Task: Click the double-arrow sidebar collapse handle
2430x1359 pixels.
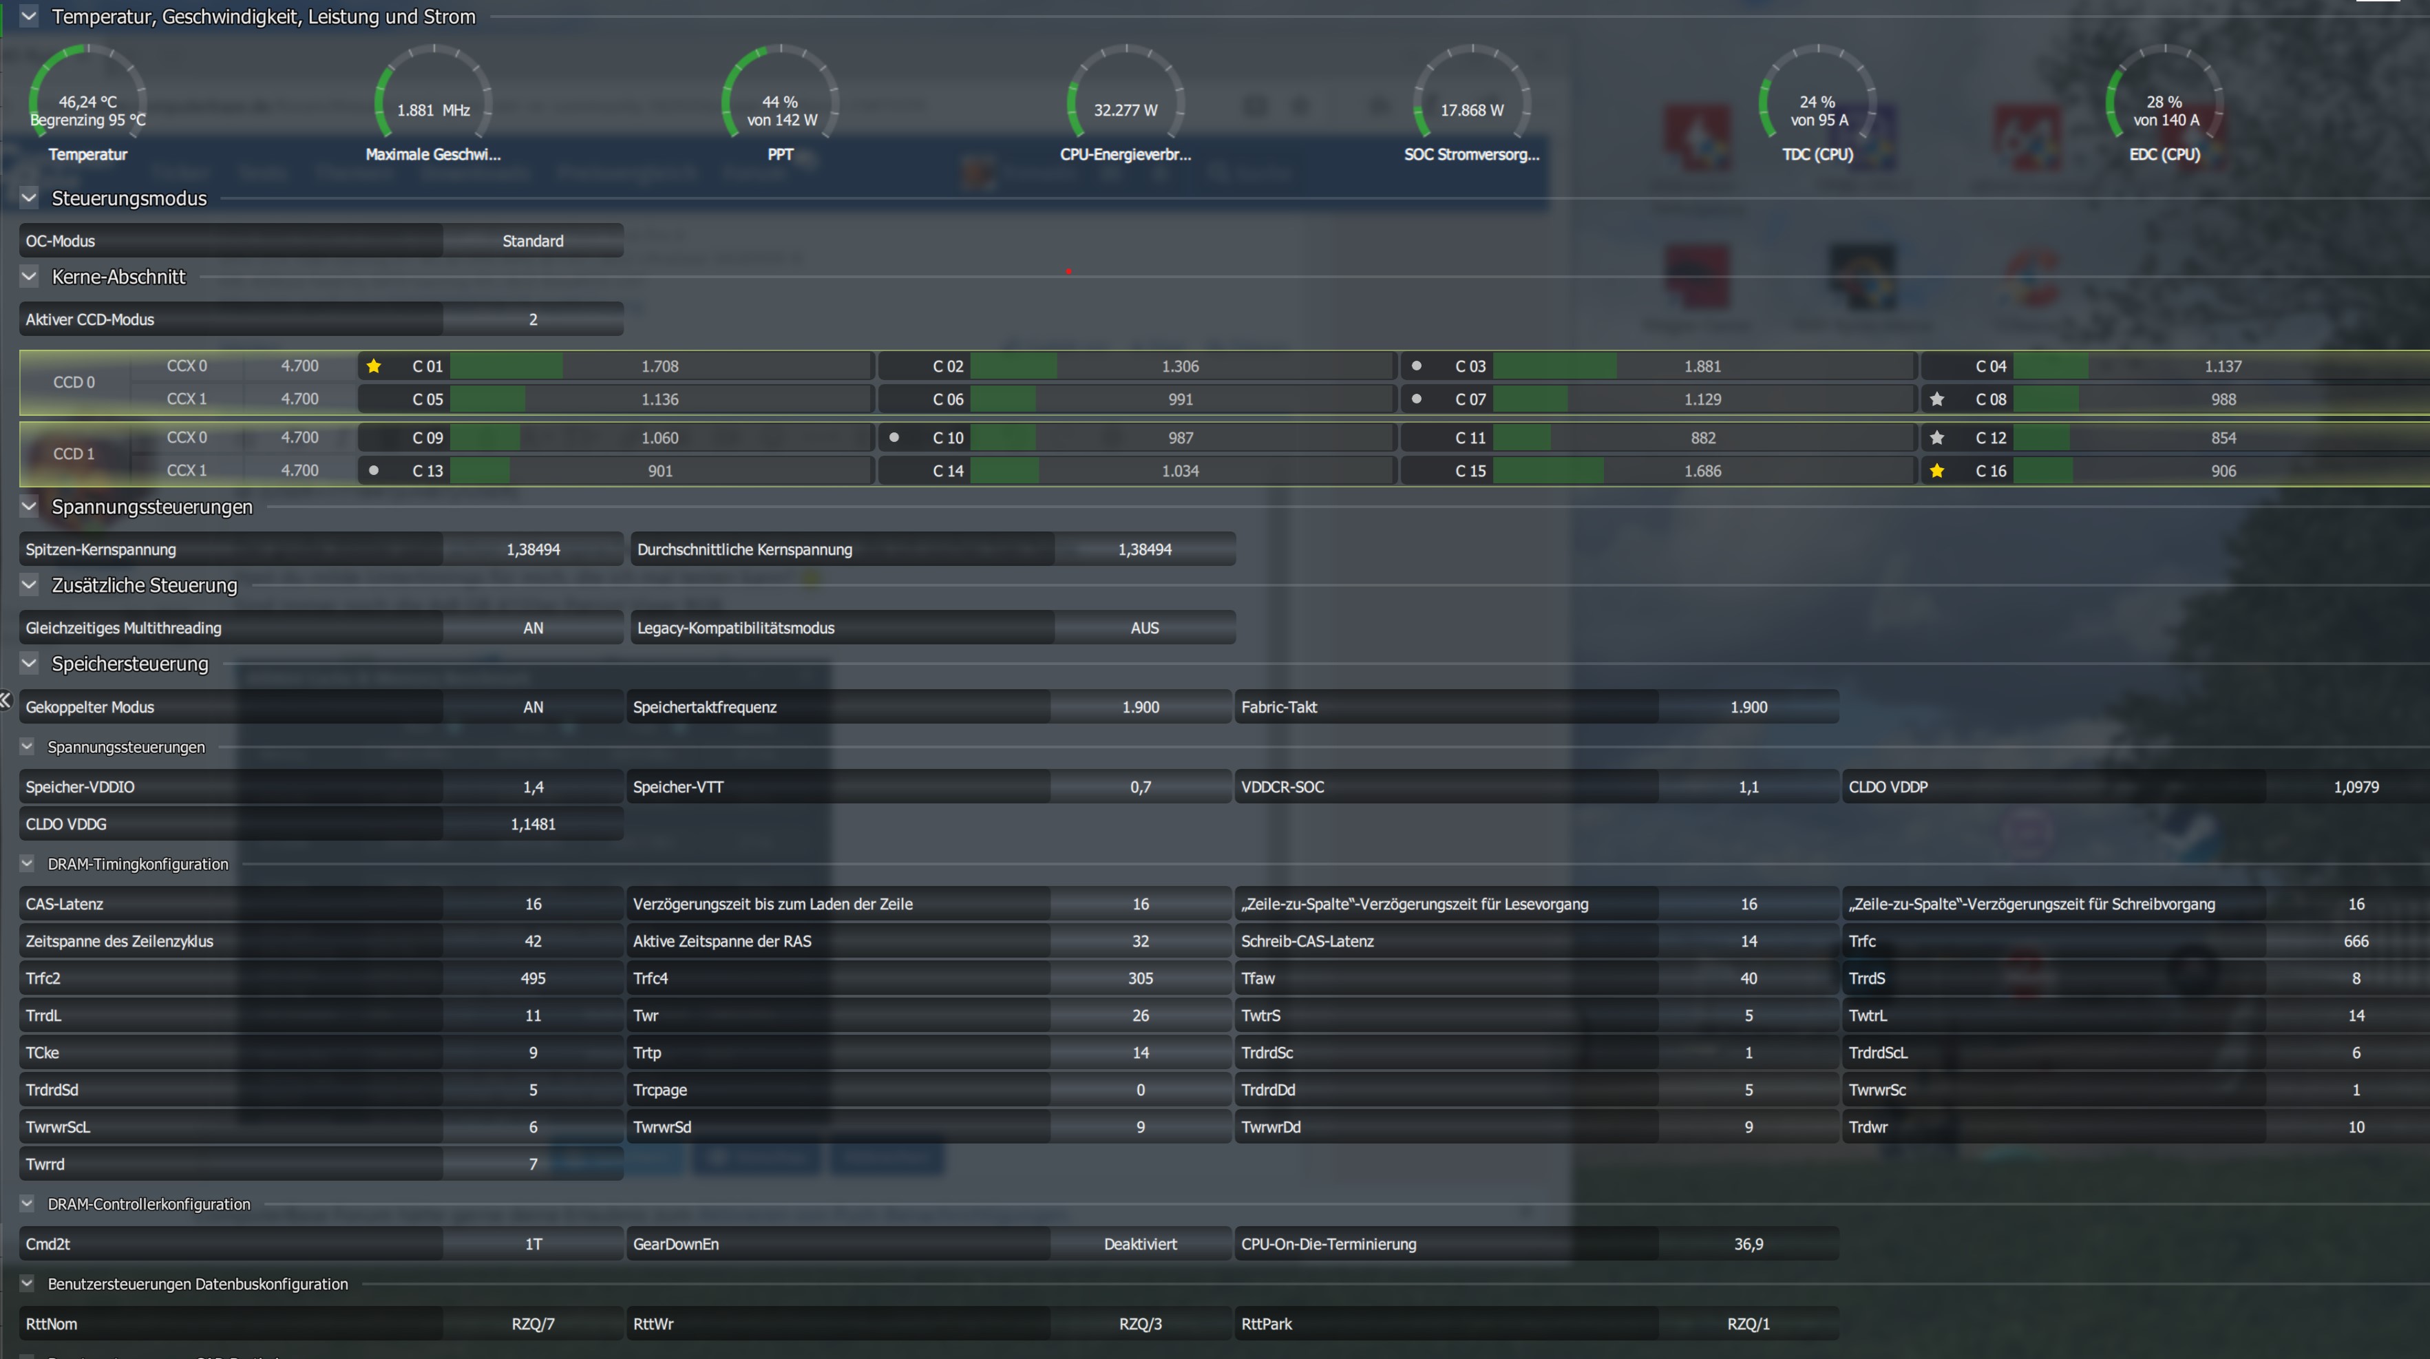Action: pos(6,699)
